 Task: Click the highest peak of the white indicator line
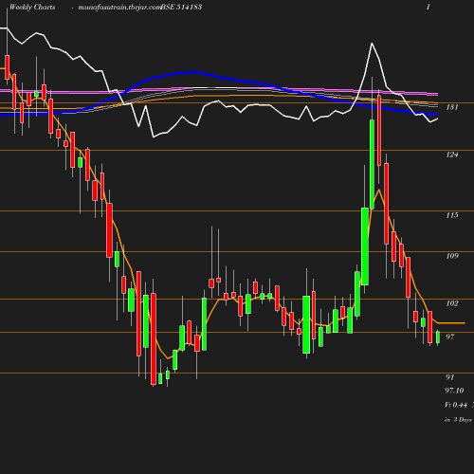(x=372, y=44)
